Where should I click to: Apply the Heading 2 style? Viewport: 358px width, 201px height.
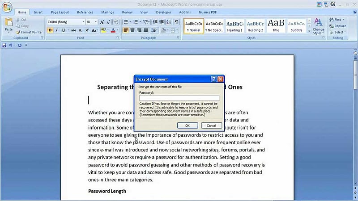[x=255, y=26]
